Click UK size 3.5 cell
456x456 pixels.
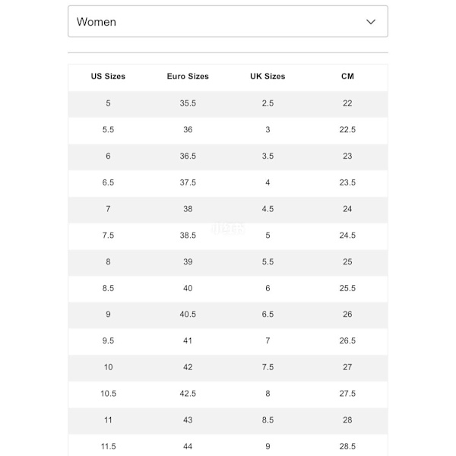268,157
